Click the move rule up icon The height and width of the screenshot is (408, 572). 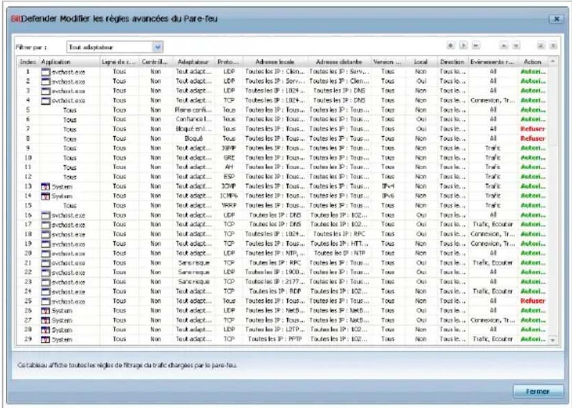(x=504, y=46)
